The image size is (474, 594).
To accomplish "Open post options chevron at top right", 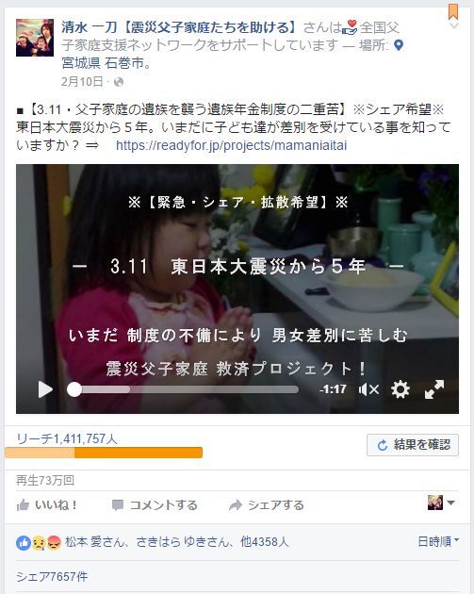I will (x=454, y=25).
